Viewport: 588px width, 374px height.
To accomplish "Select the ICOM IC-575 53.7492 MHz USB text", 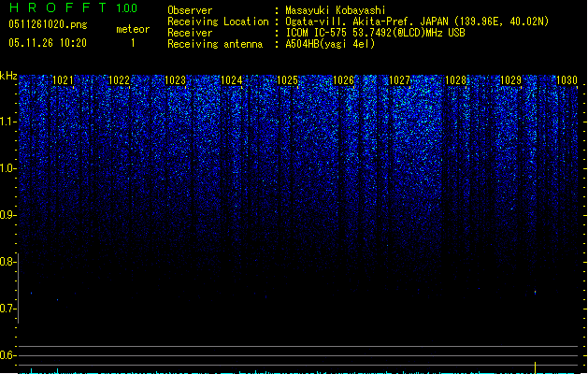I will (376, 33).
